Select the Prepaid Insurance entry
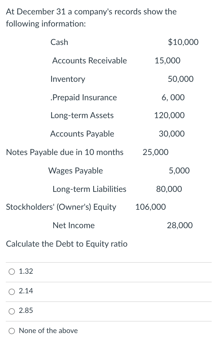Screen dimensions: 218x344 [x=84, y=97]
